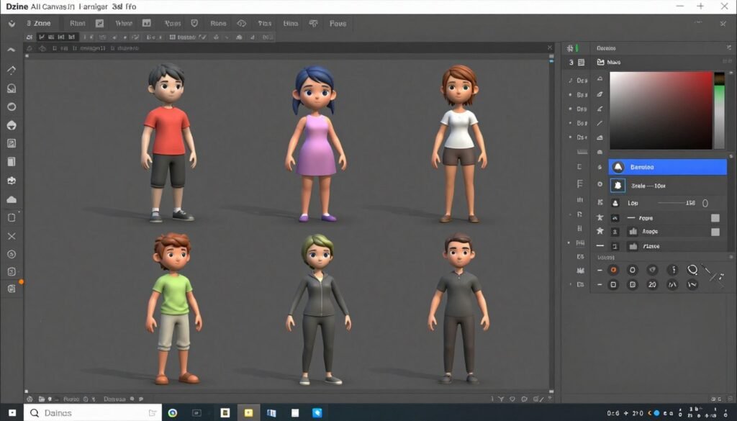Select the square icon in the grid's second row
Viewport: 737px width, 421px height.
coord(613,285)
